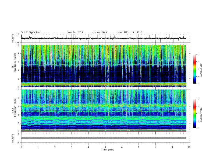Click the 'ch.1(V)' waveform axis label
Image resolution: width=213 pixels, height=165 pixels.
pyautogui.click(x=13, y=38)
